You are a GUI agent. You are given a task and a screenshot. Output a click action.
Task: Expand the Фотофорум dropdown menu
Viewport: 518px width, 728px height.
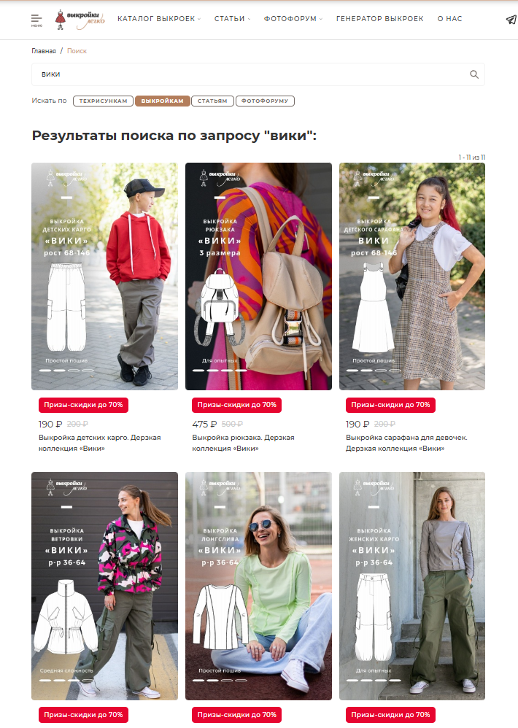click(293, 18)
